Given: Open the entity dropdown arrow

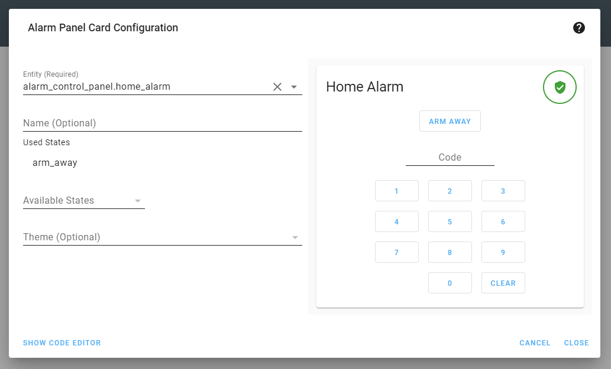Looking at the screenshot, I should click(x=294, y=86).
